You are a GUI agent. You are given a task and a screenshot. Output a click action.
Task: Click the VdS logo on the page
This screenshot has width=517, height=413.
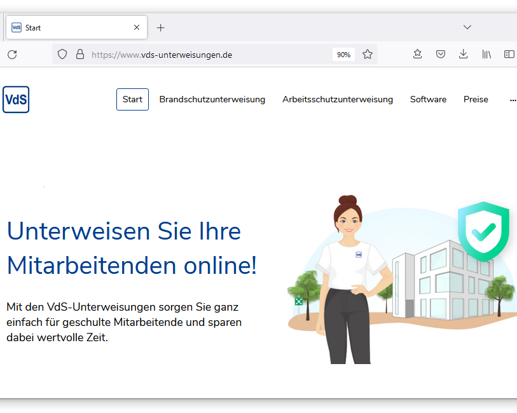(16, 100)
